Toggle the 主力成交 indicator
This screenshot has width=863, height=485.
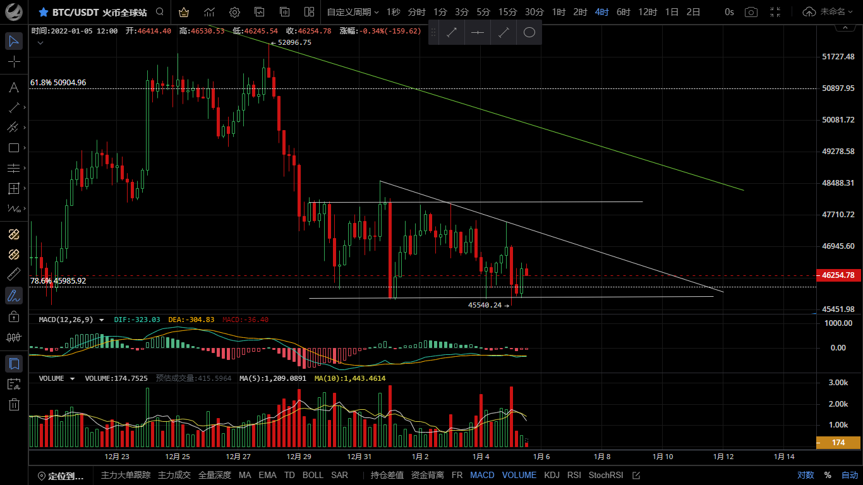point(174,476)
